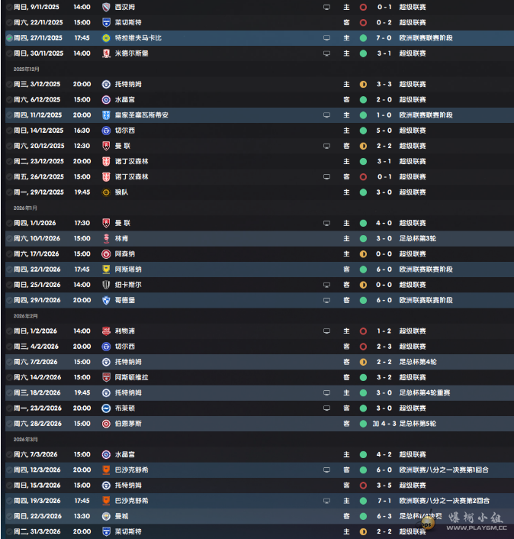Click the Arsenal badge on 17/1/2026

(106, 254)
